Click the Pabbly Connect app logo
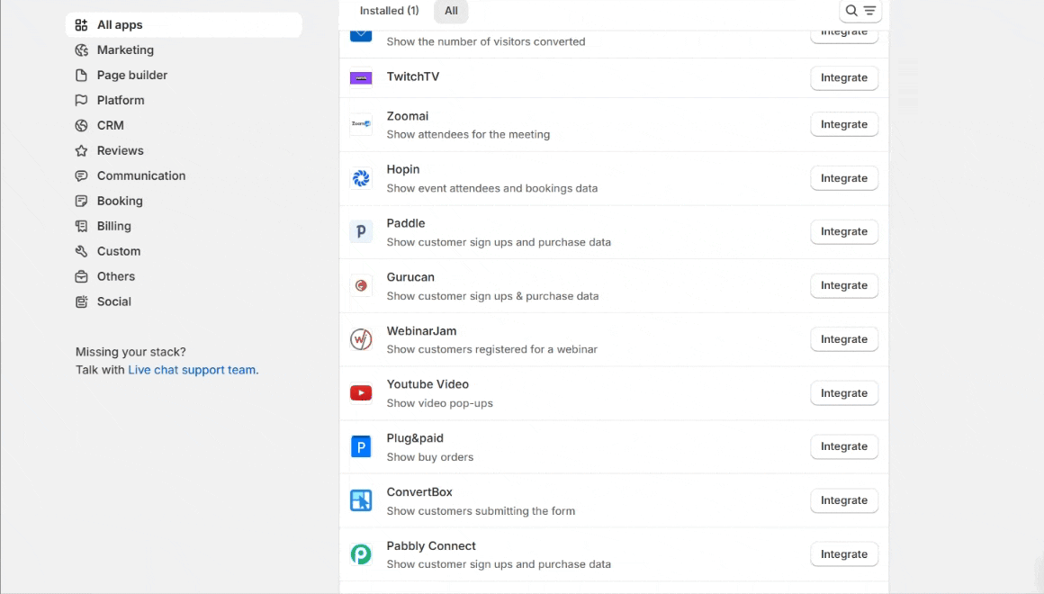 (x=361, y=554)
